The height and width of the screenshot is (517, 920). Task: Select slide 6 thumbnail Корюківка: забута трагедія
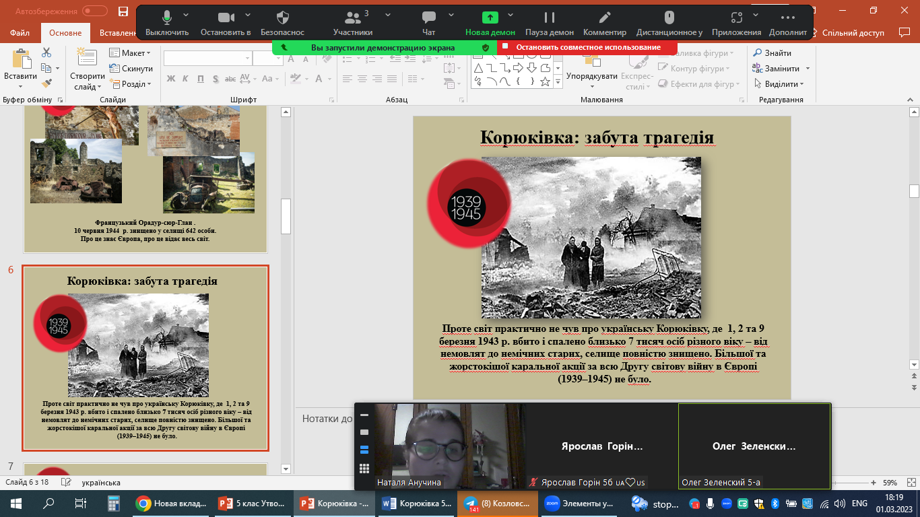click(145, 358)
